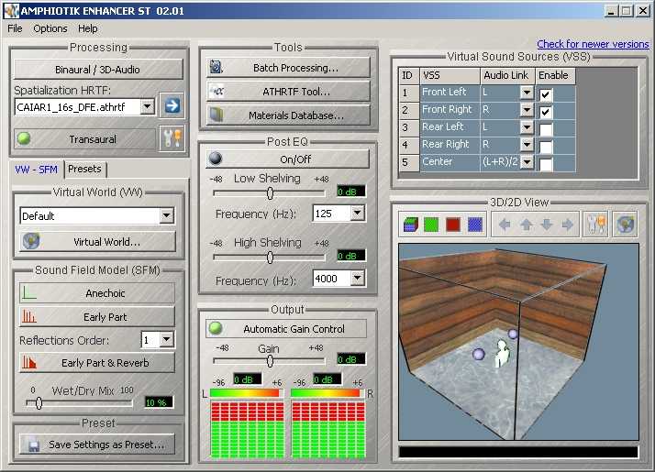This screenshot has width=655, height=472.
Task: Select Rear Left row name
Action: (x=450, y=126)
